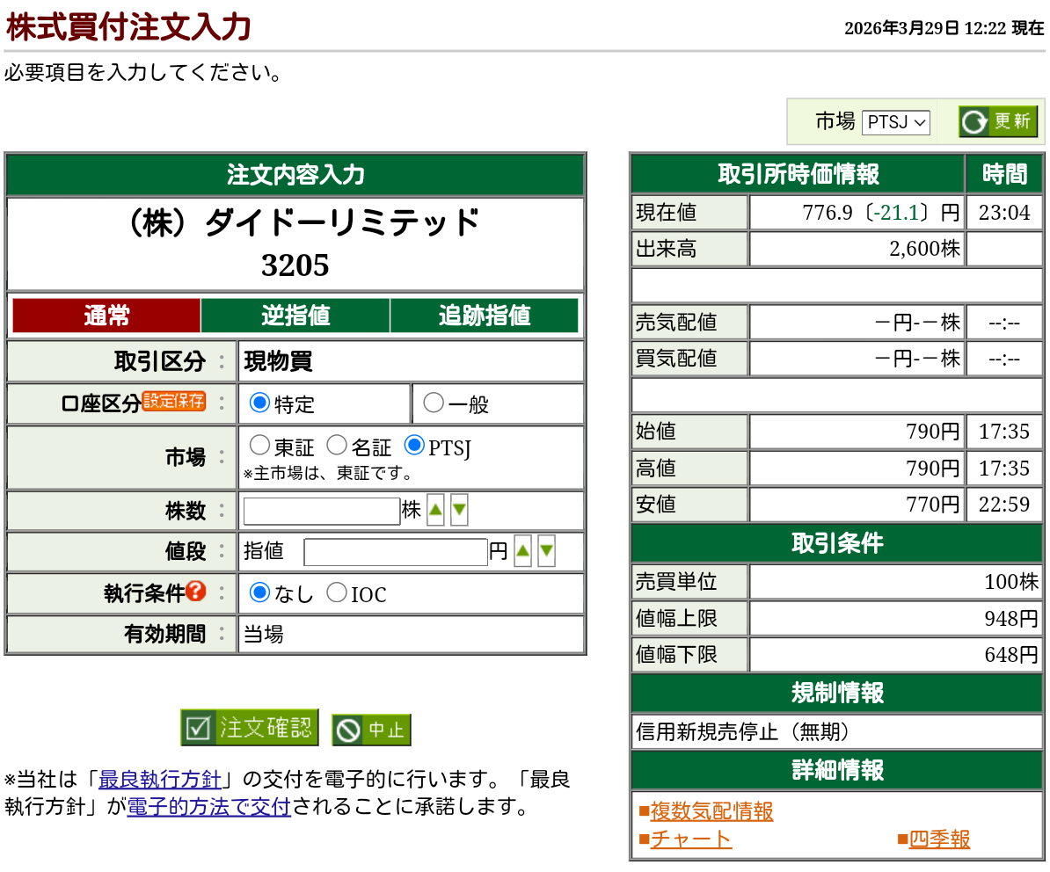
Task: Switch to the 追跡指値 order tab
Action: [485, 315]
